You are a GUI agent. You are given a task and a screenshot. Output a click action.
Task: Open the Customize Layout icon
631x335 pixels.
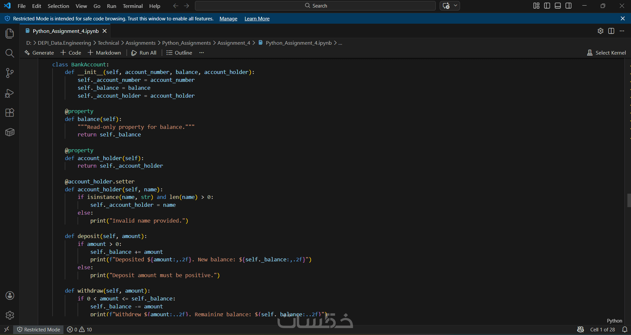pyautogui.click(x=536, y=6)
